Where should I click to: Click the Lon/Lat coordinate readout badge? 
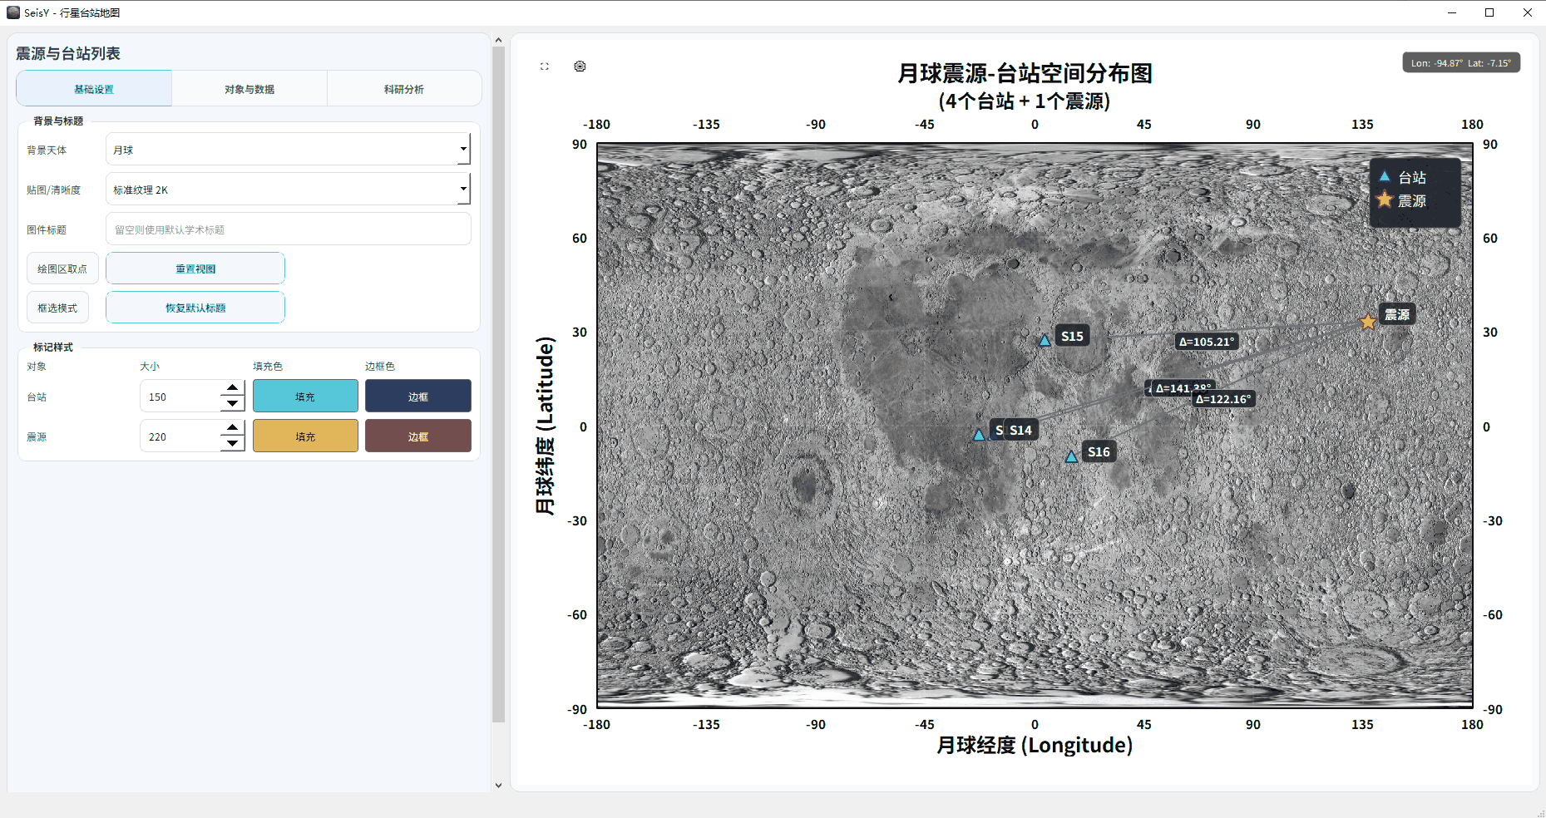pos(1461,63)
